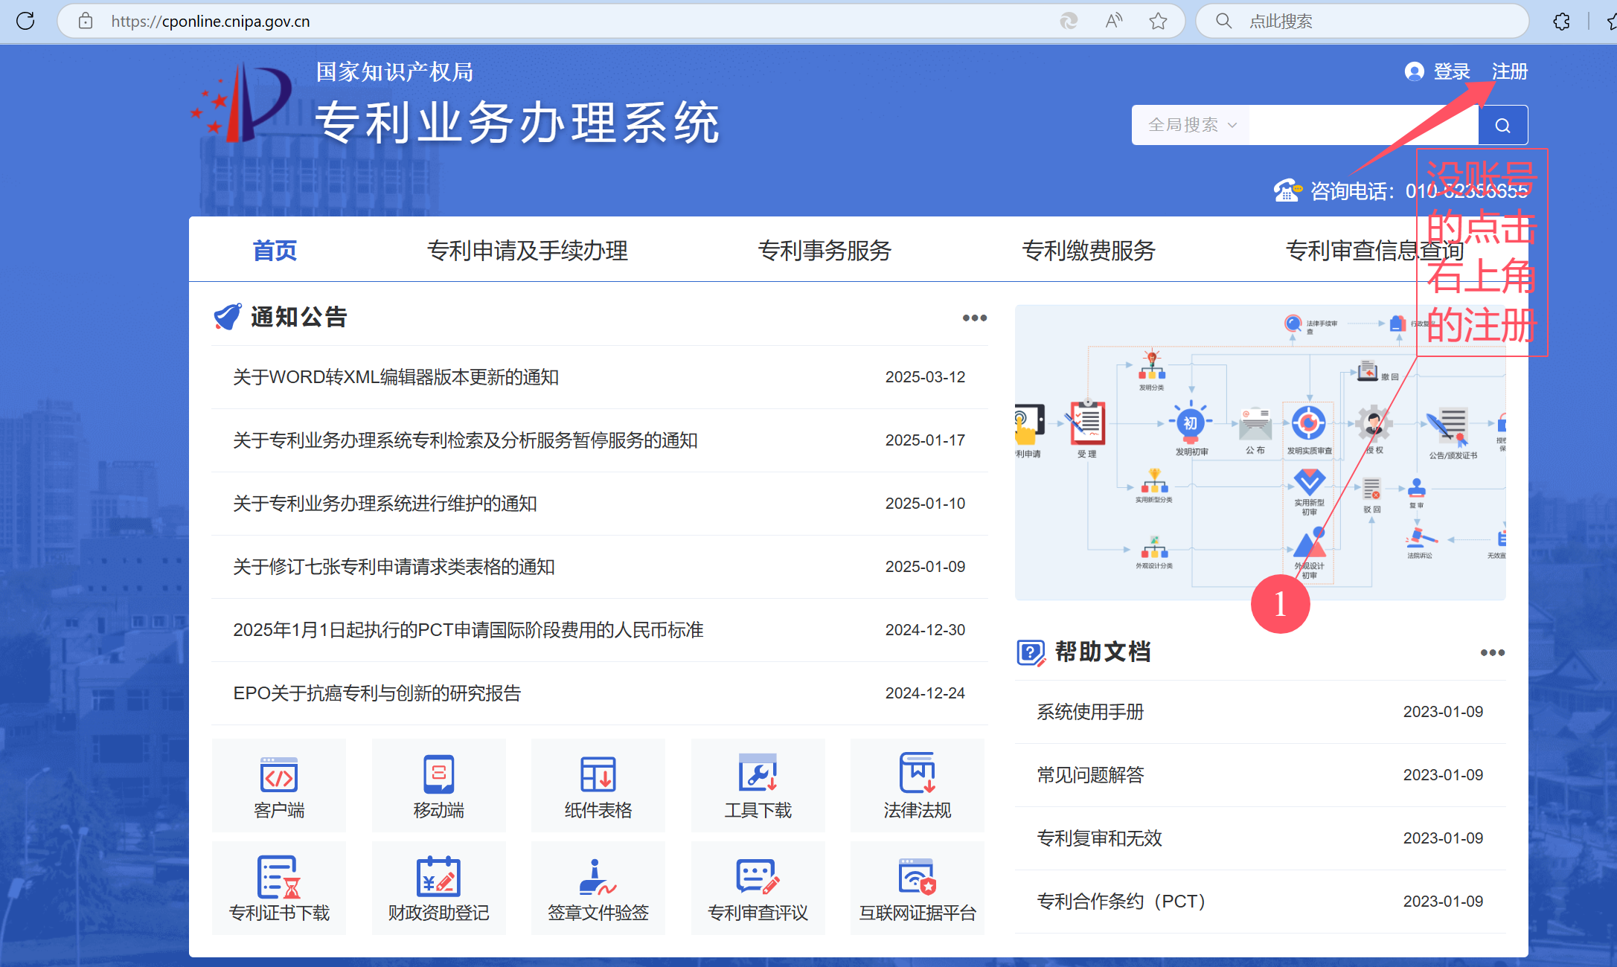This screenshot has height=967, width=1617.
Task: Switch to 专利申请及手续办理 tab
Action: 527,251
